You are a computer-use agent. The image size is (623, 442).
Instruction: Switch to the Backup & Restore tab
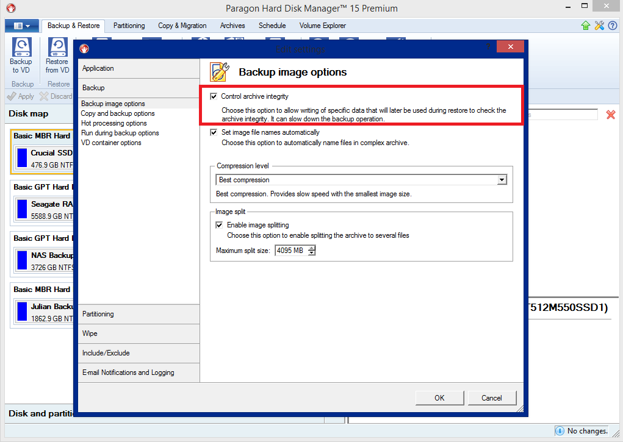73,26
